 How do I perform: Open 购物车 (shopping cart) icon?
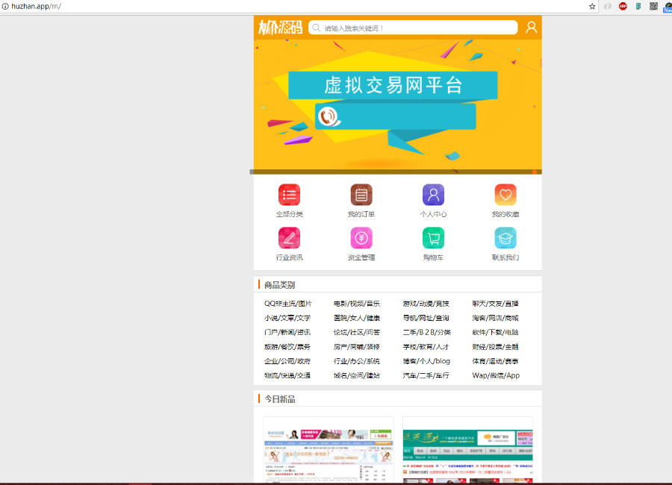pyautogui.click(x=434, y=238)
